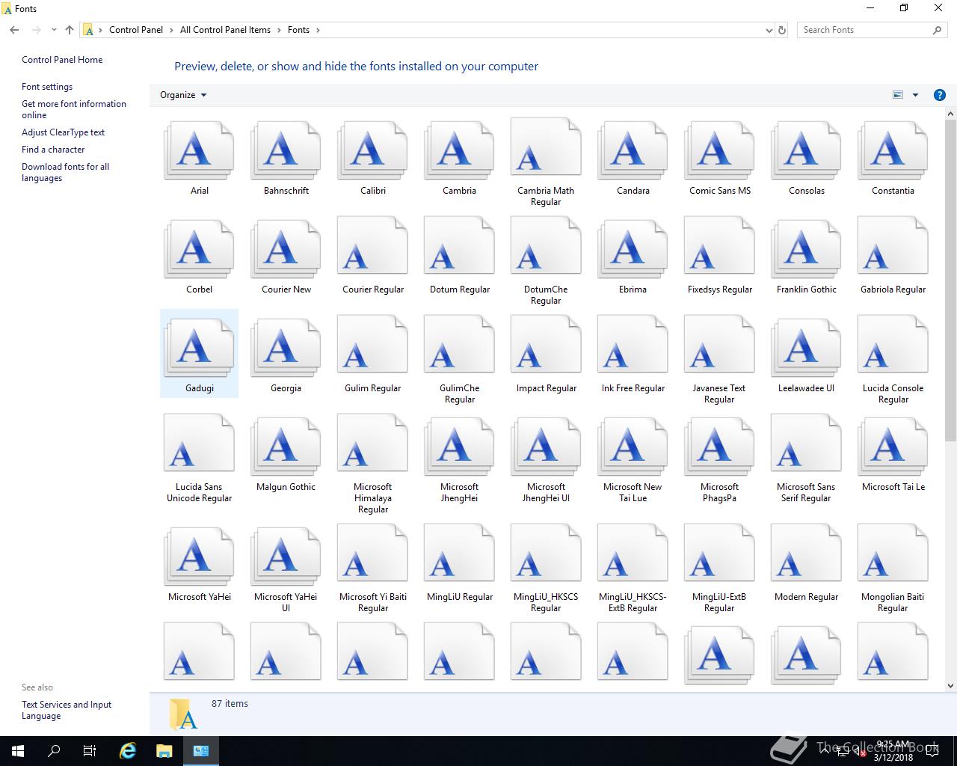Select the Ebrima font icon

pos(633,251)
